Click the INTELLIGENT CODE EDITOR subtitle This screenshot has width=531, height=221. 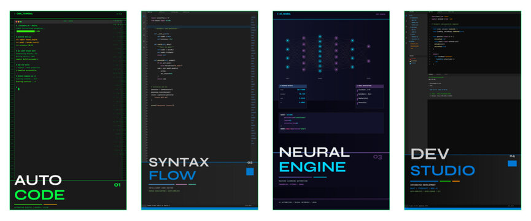(160, 188)
